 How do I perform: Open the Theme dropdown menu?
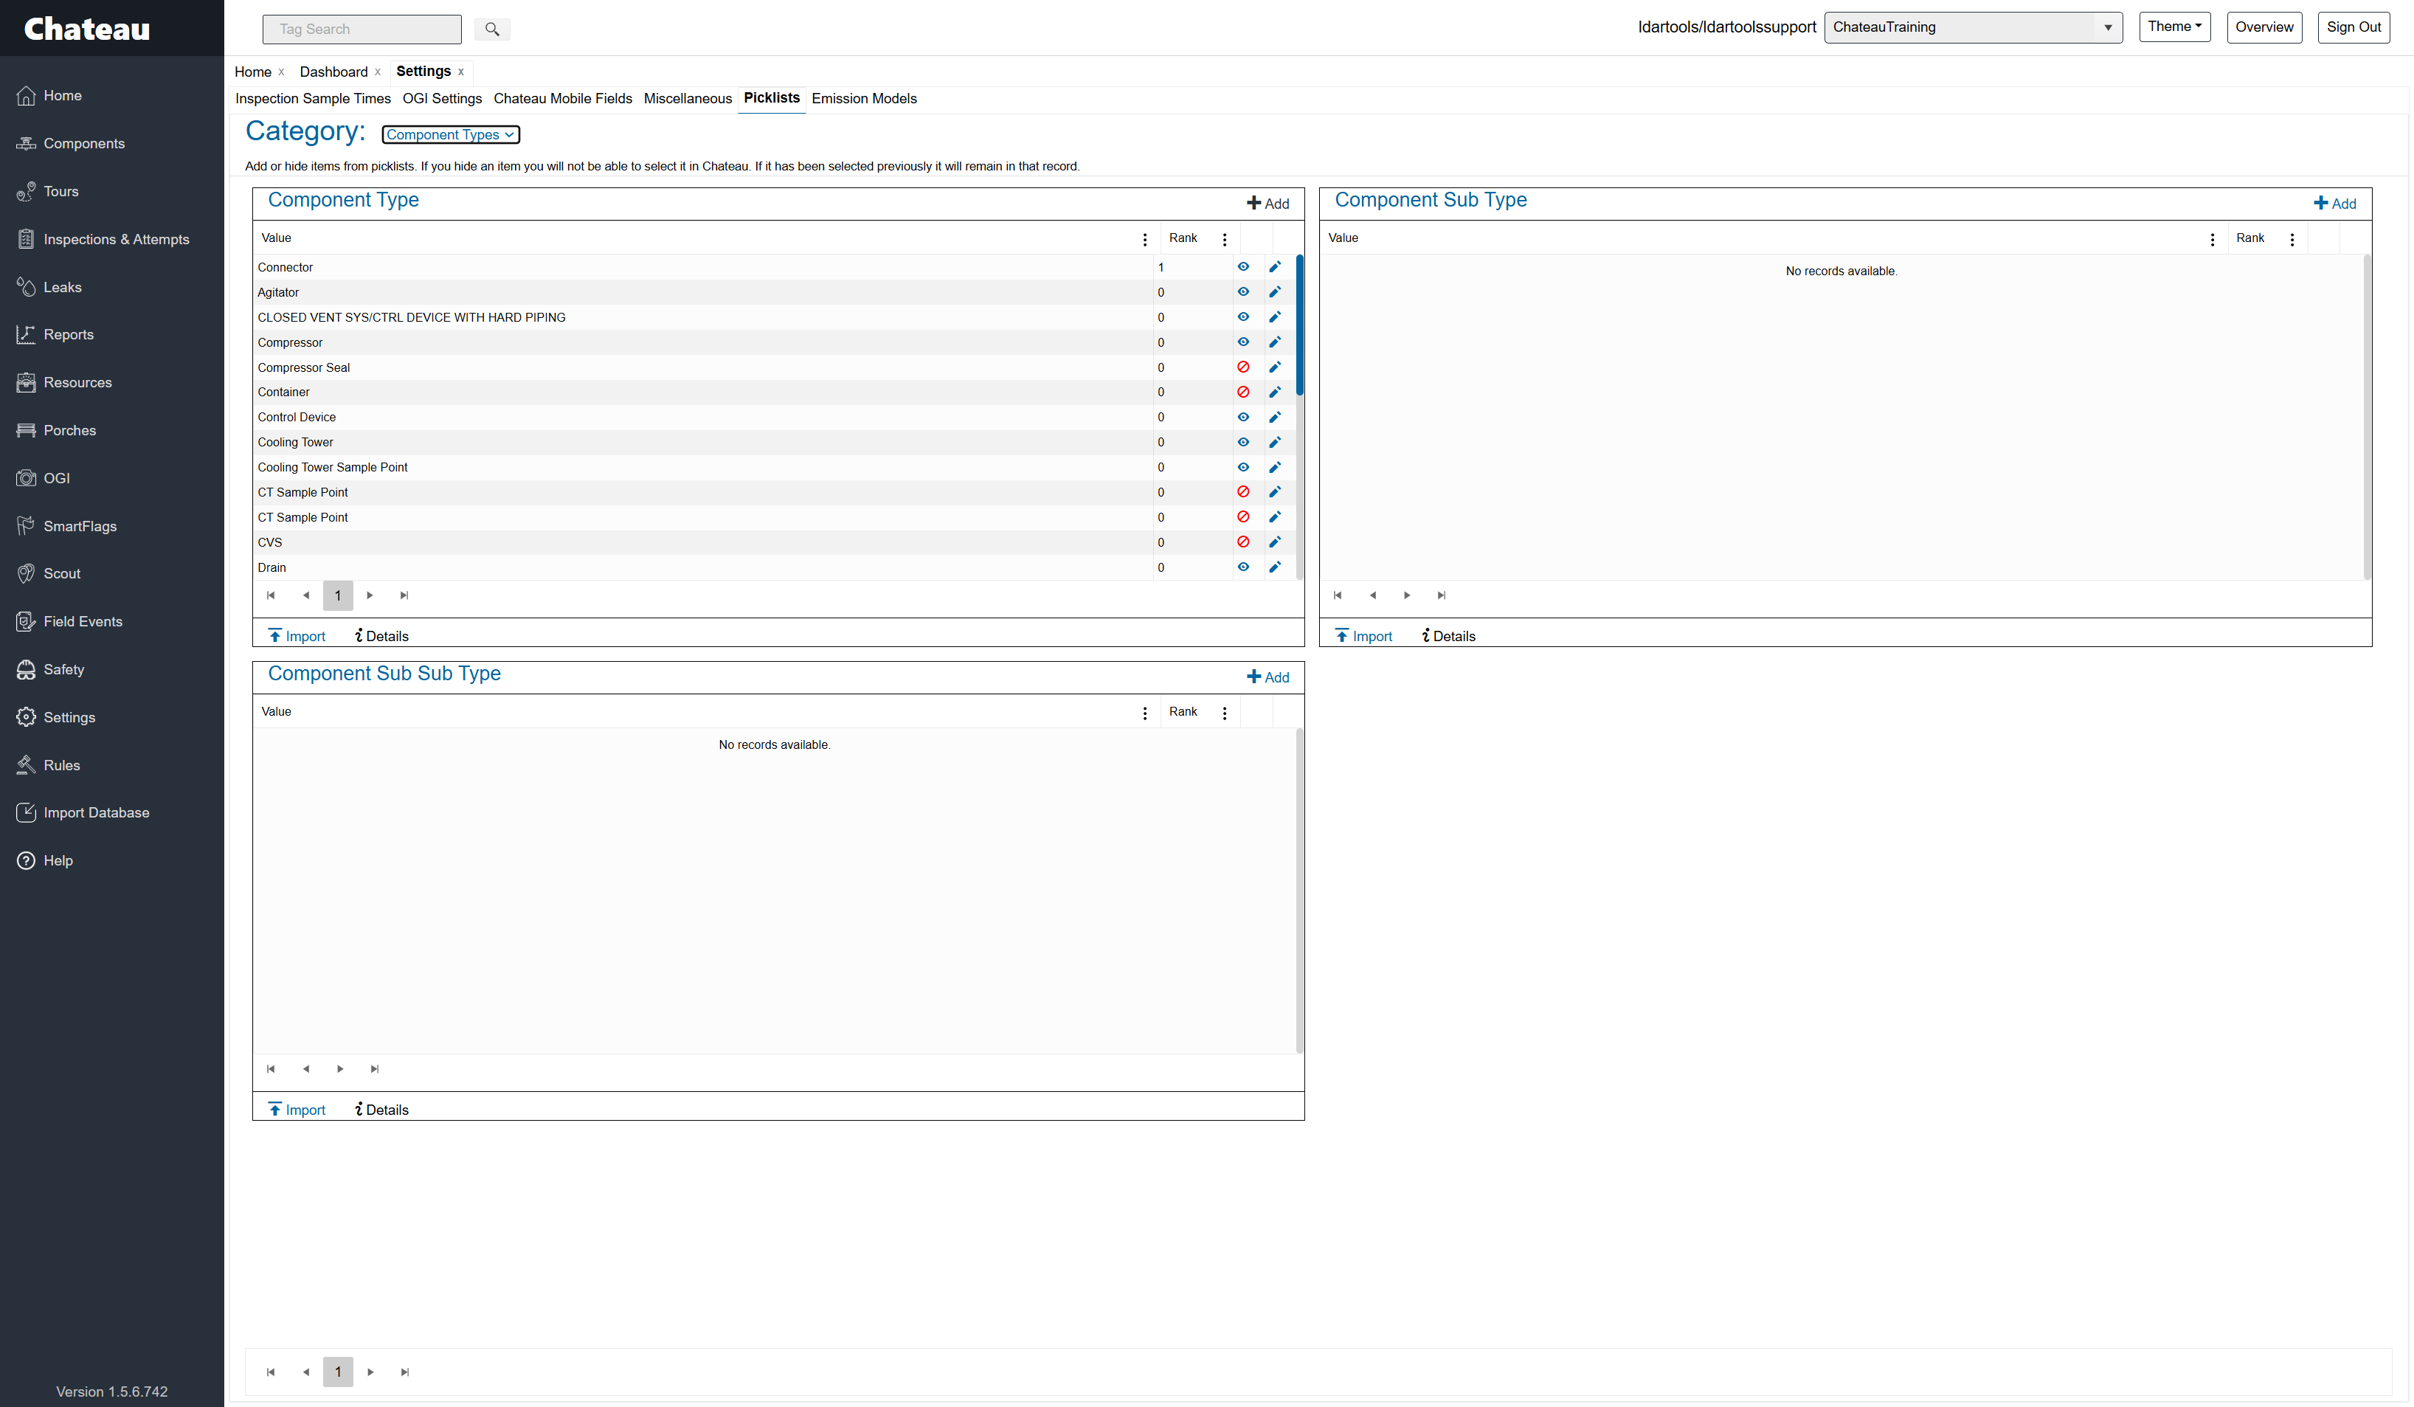[x=2174, y=27]
